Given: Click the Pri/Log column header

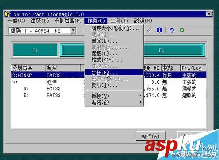Looking at the screenshot, I should coord(194,68).
